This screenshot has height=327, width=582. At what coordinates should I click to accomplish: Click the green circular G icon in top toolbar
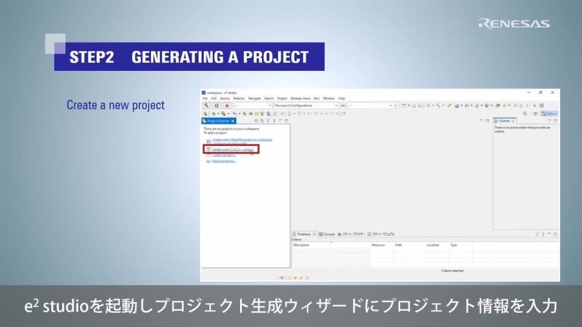[487, 105]
